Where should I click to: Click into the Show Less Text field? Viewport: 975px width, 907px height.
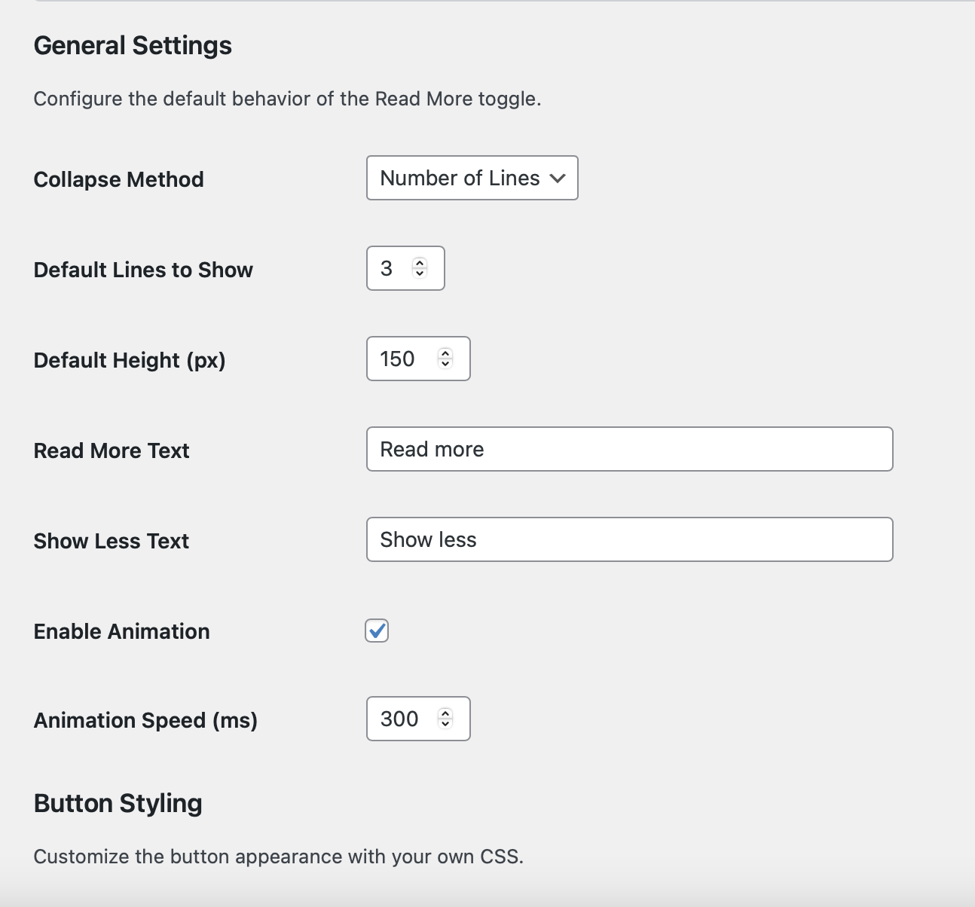[x=629, y=539]
